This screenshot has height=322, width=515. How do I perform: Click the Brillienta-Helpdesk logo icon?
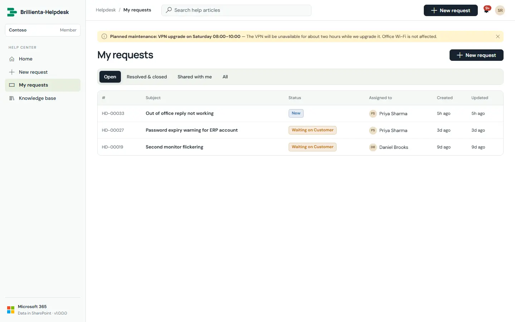(x=12, y=12)
